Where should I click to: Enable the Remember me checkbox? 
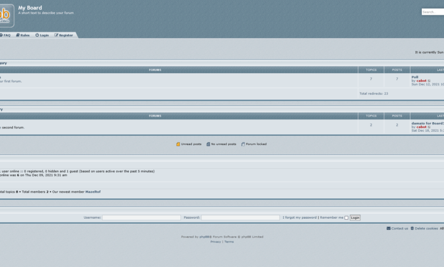(346, 218)
